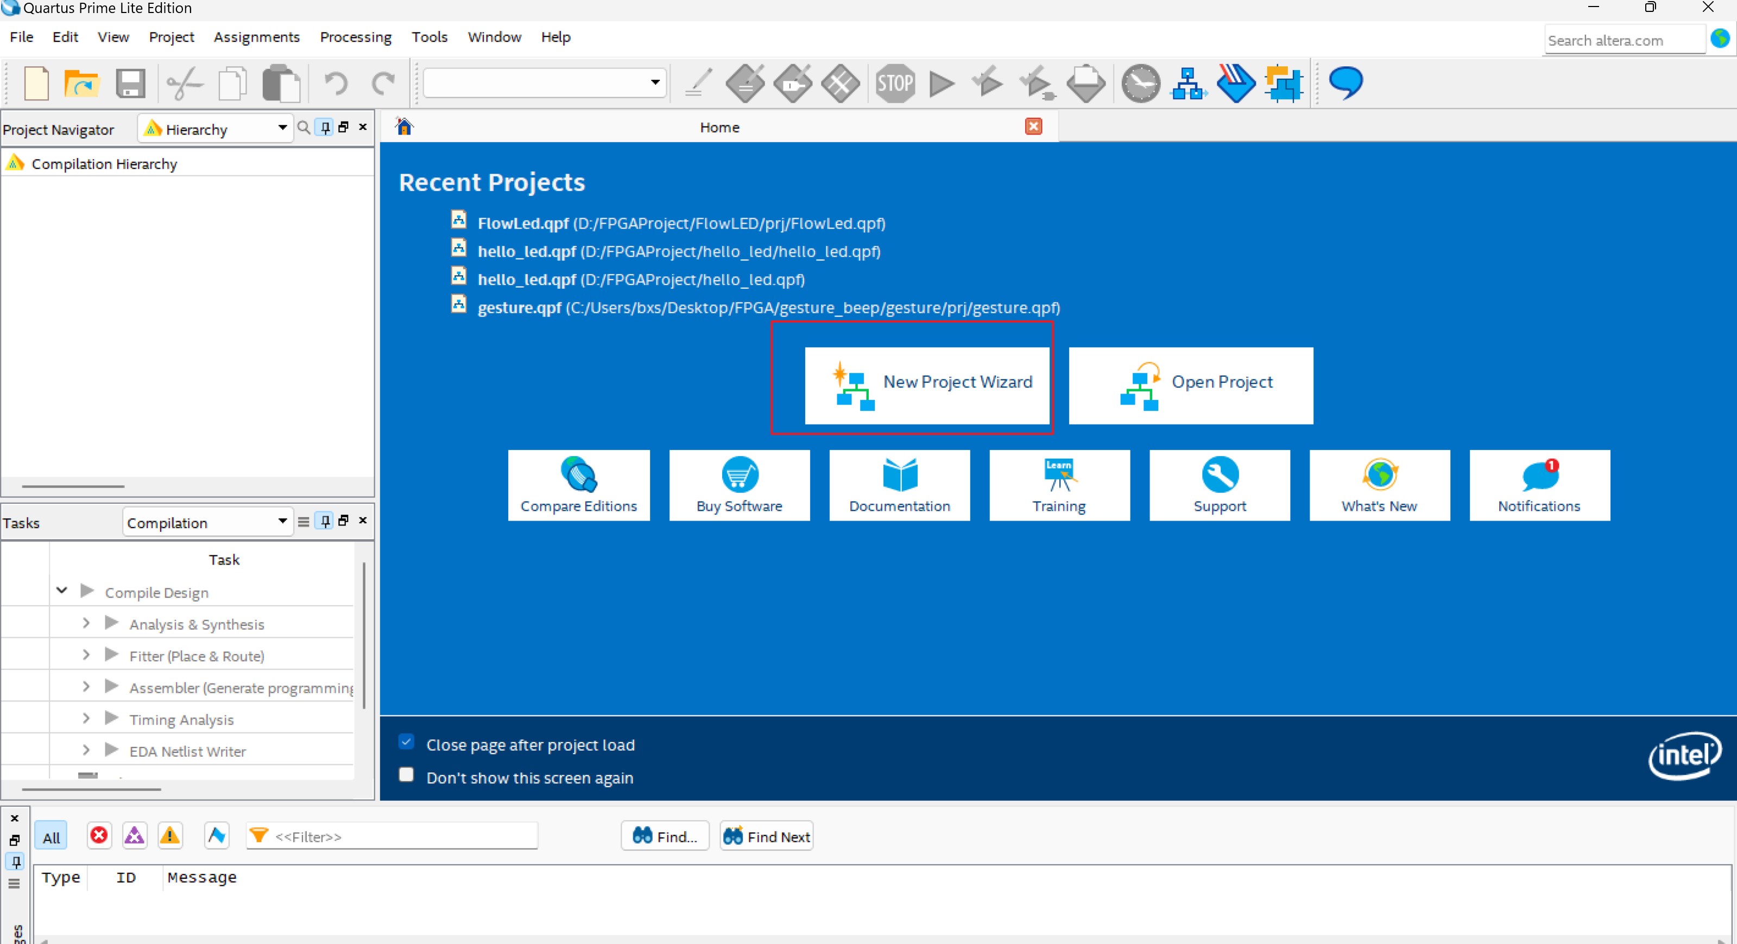The image size is (1737, 944).
Task: Open the File menu
Action: click(22, 37)
